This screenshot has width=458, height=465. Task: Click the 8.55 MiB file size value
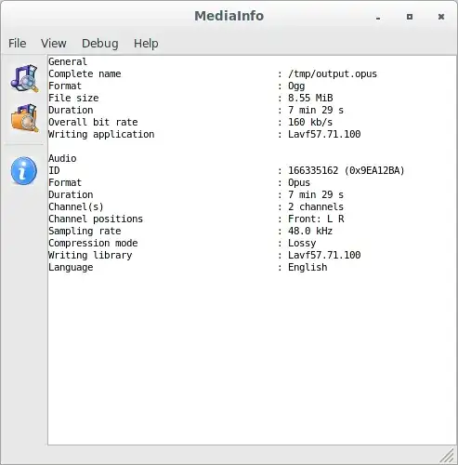click(x=310, y=98)
